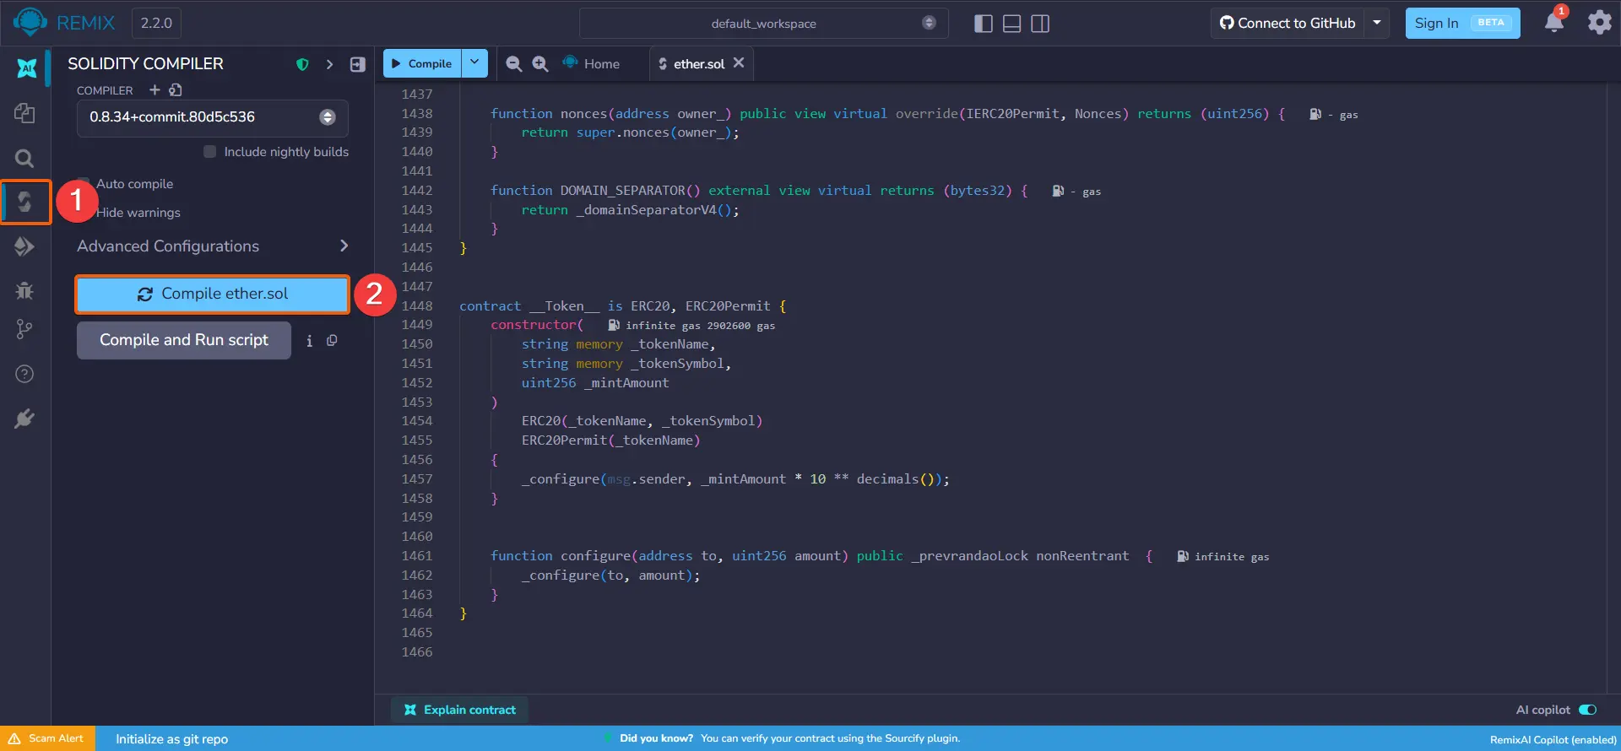Click the verified shield icon beside Solidity Compiler
1621x751 pixels.
[302, 64]
